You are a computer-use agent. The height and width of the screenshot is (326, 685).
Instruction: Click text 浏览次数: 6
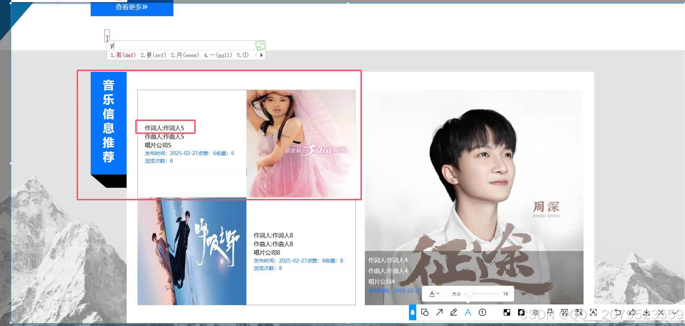159,161
